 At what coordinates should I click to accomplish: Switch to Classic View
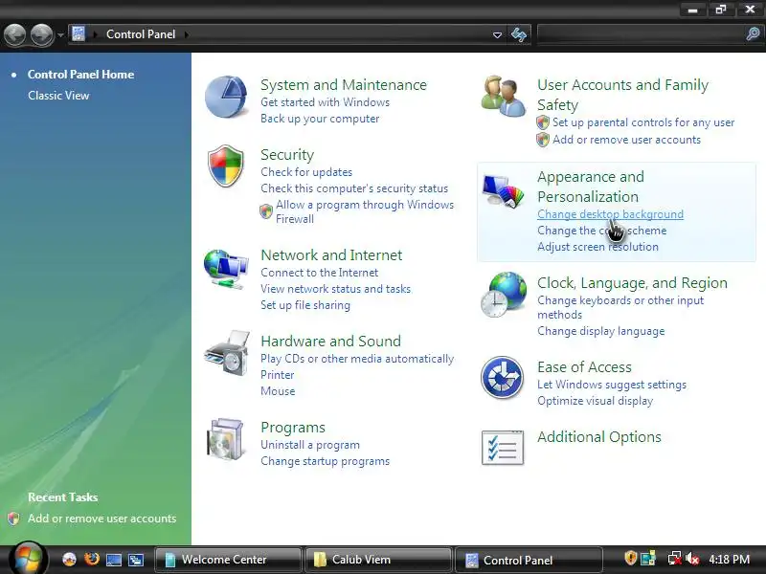coord(58,96)
